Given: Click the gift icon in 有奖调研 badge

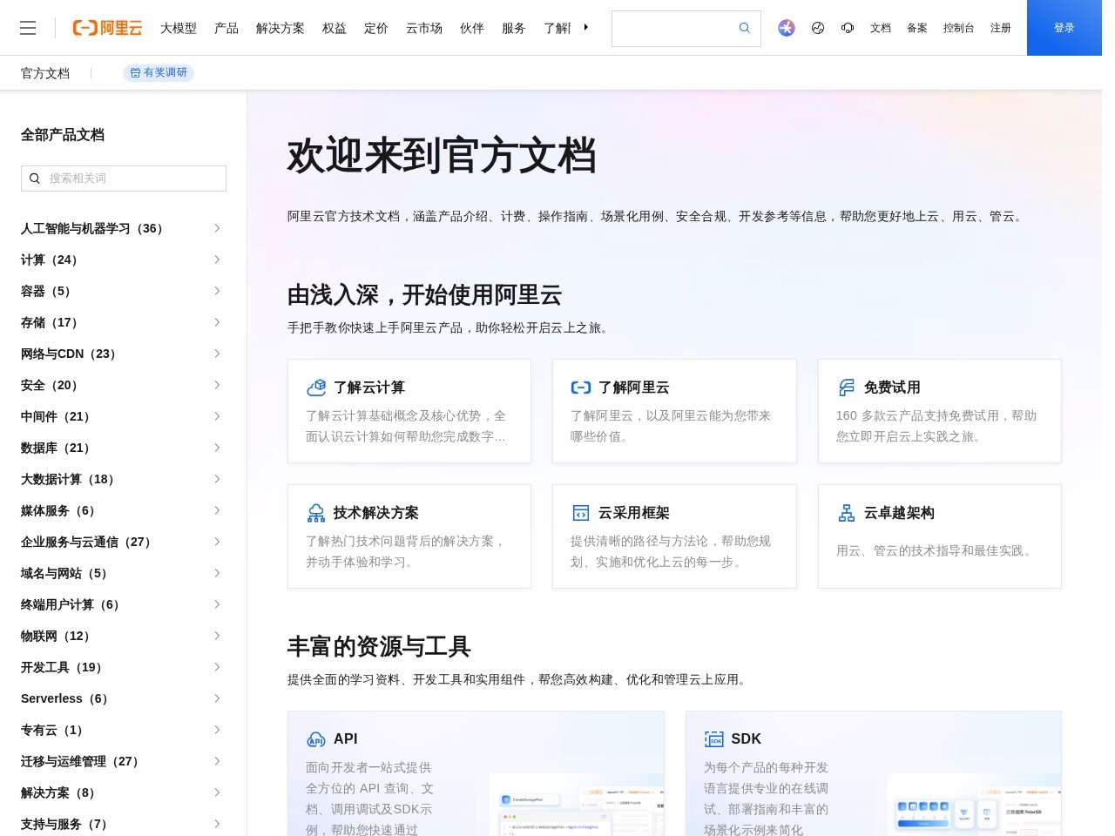Looking at the screenshot, I should click(x=137, y=73).
